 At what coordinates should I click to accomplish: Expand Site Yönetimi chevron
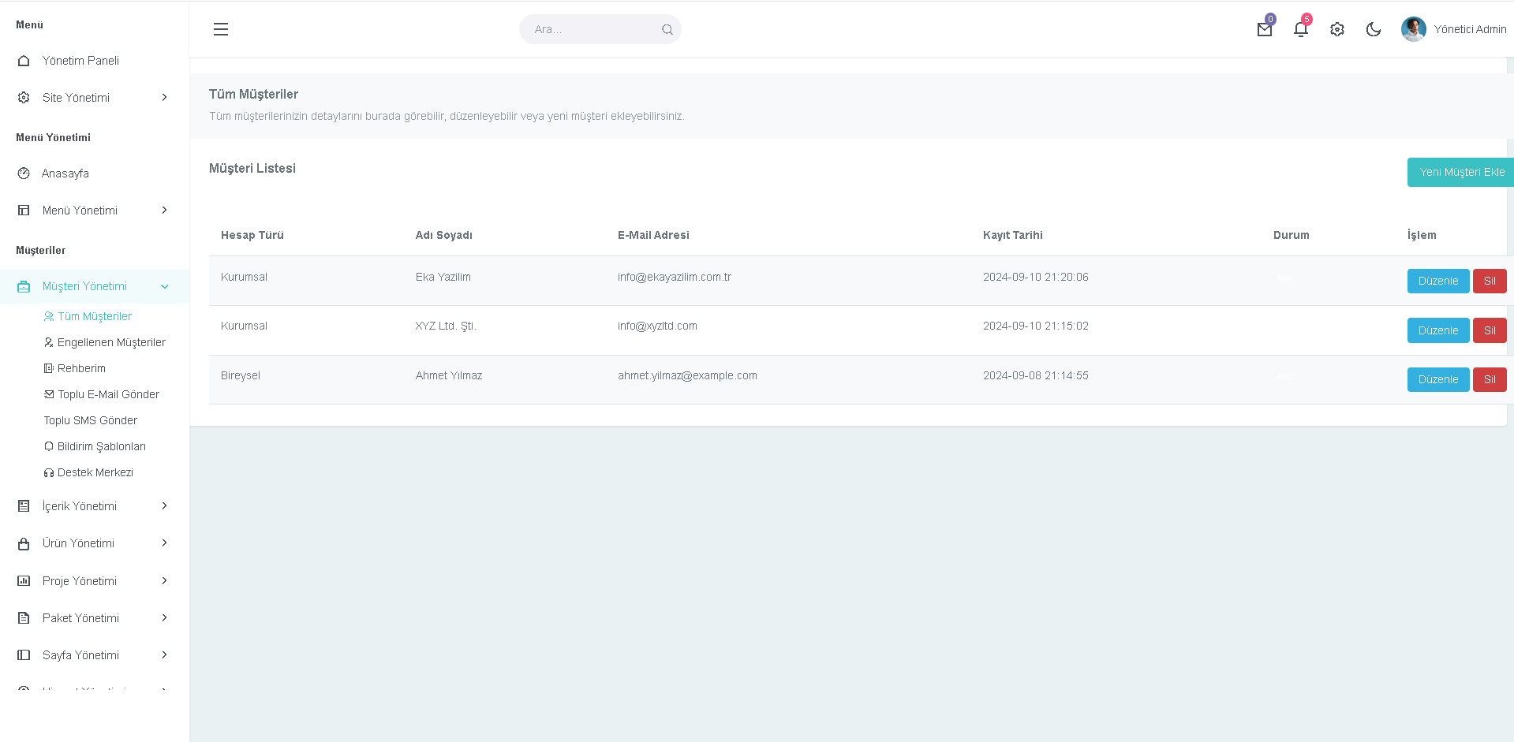point(164,98)
